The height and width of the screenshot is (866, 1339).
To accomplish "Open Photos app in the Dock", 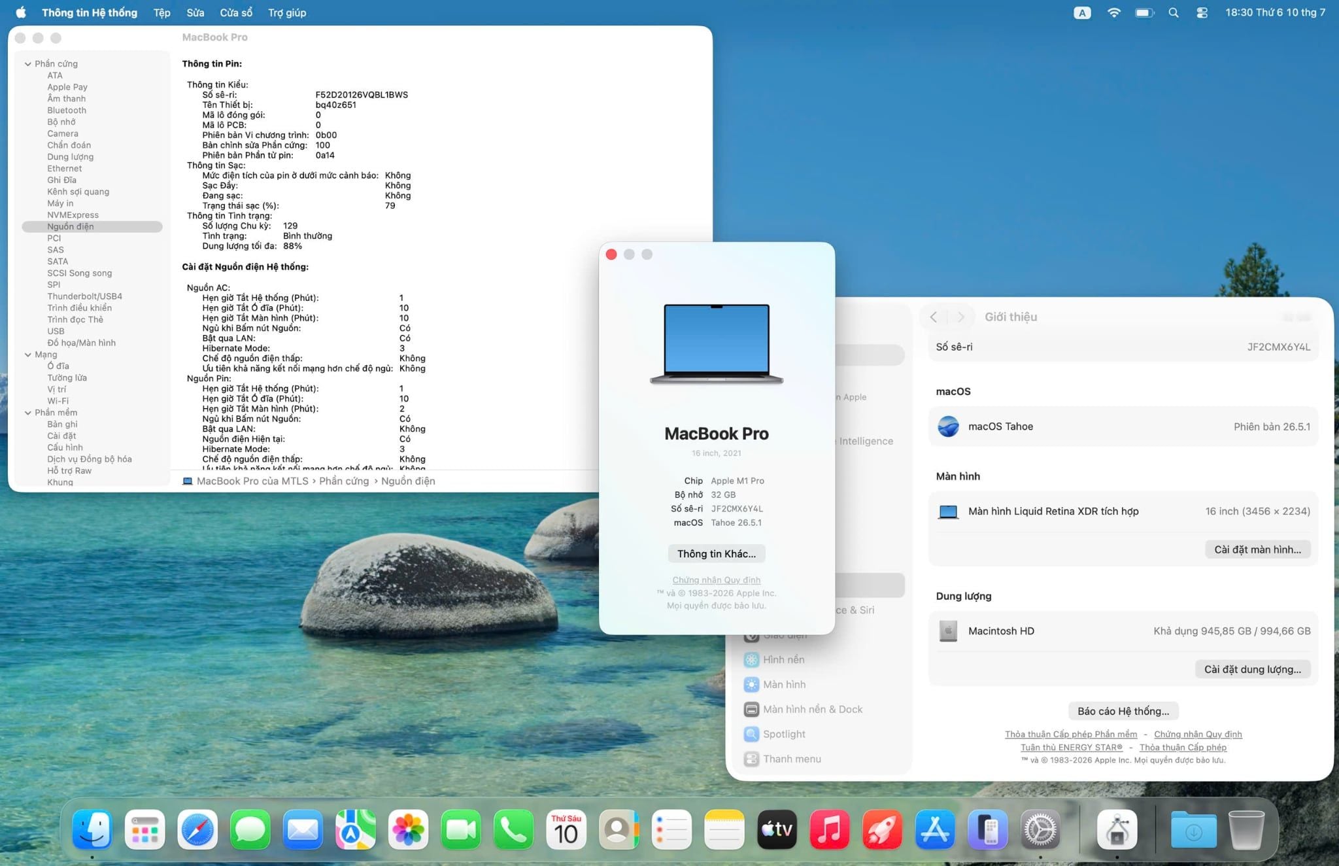I will pos(408,829).
